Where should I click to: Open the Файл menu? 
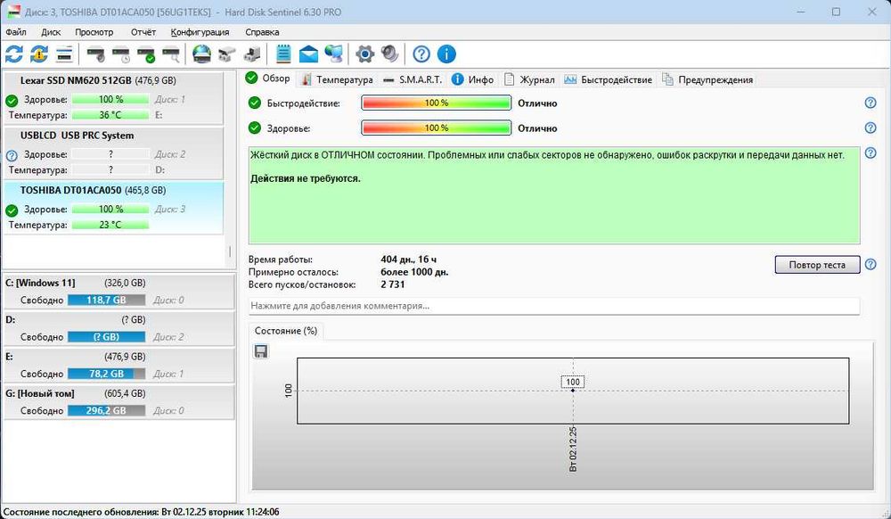click(15, 32)
